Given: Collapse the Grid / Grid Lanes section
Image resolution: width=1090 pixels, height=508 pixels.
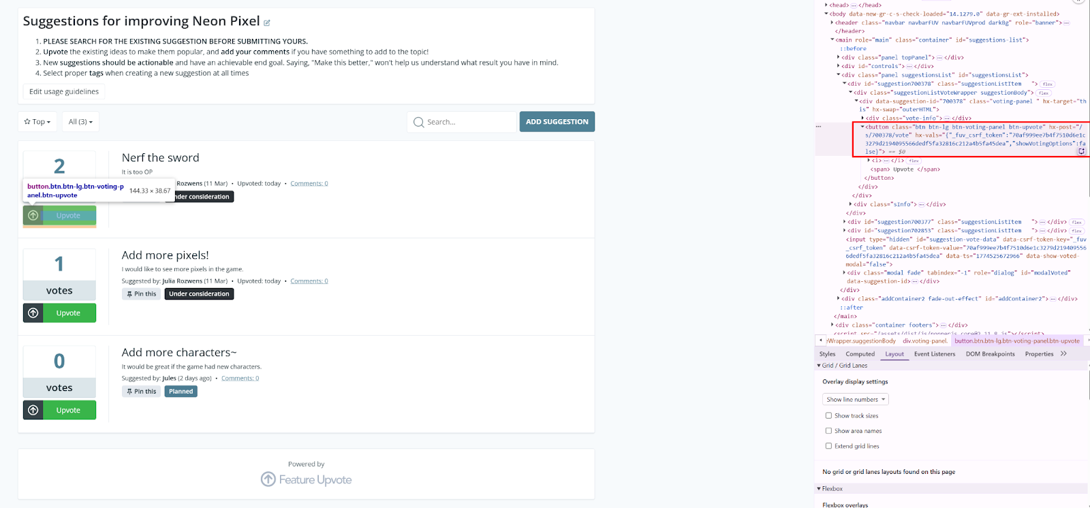Looking at the screenshot, I should point(819,366).
